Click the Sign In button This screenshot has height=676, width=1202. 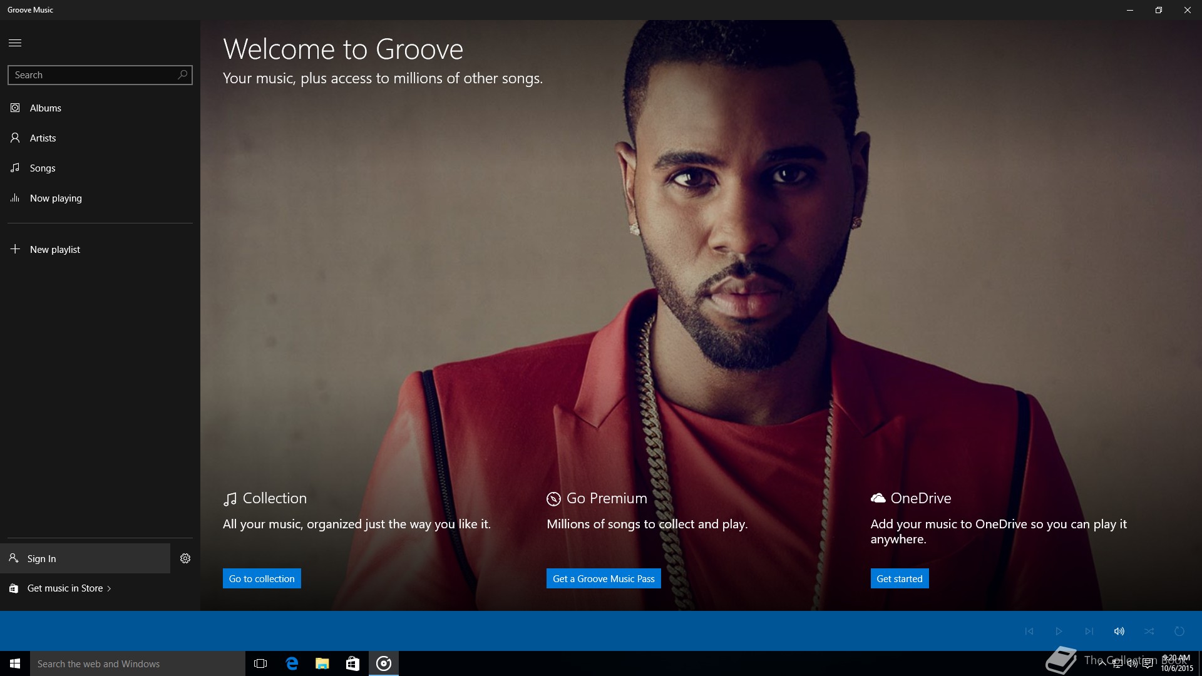pyautogui.click(x=85, y=558)
